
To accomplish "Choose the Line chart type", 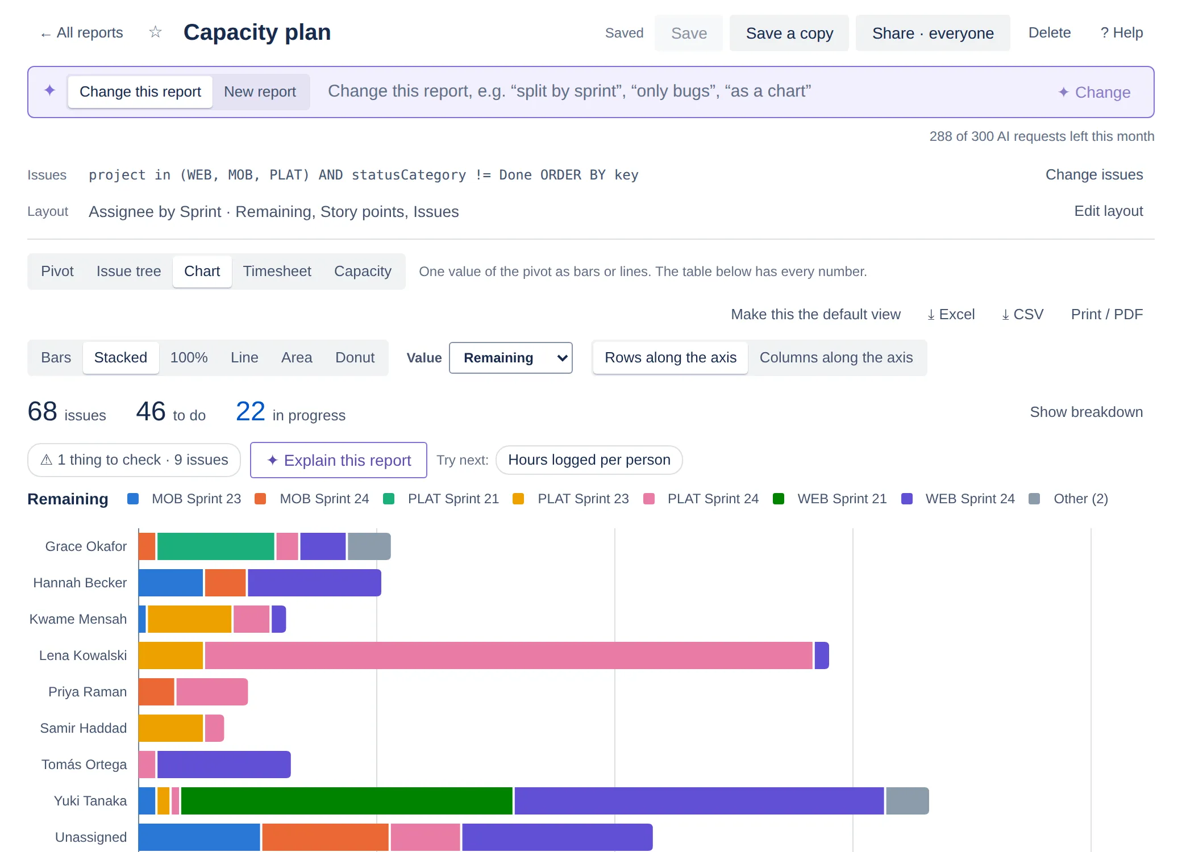I will pyautogui.click(x=244, y=357).
